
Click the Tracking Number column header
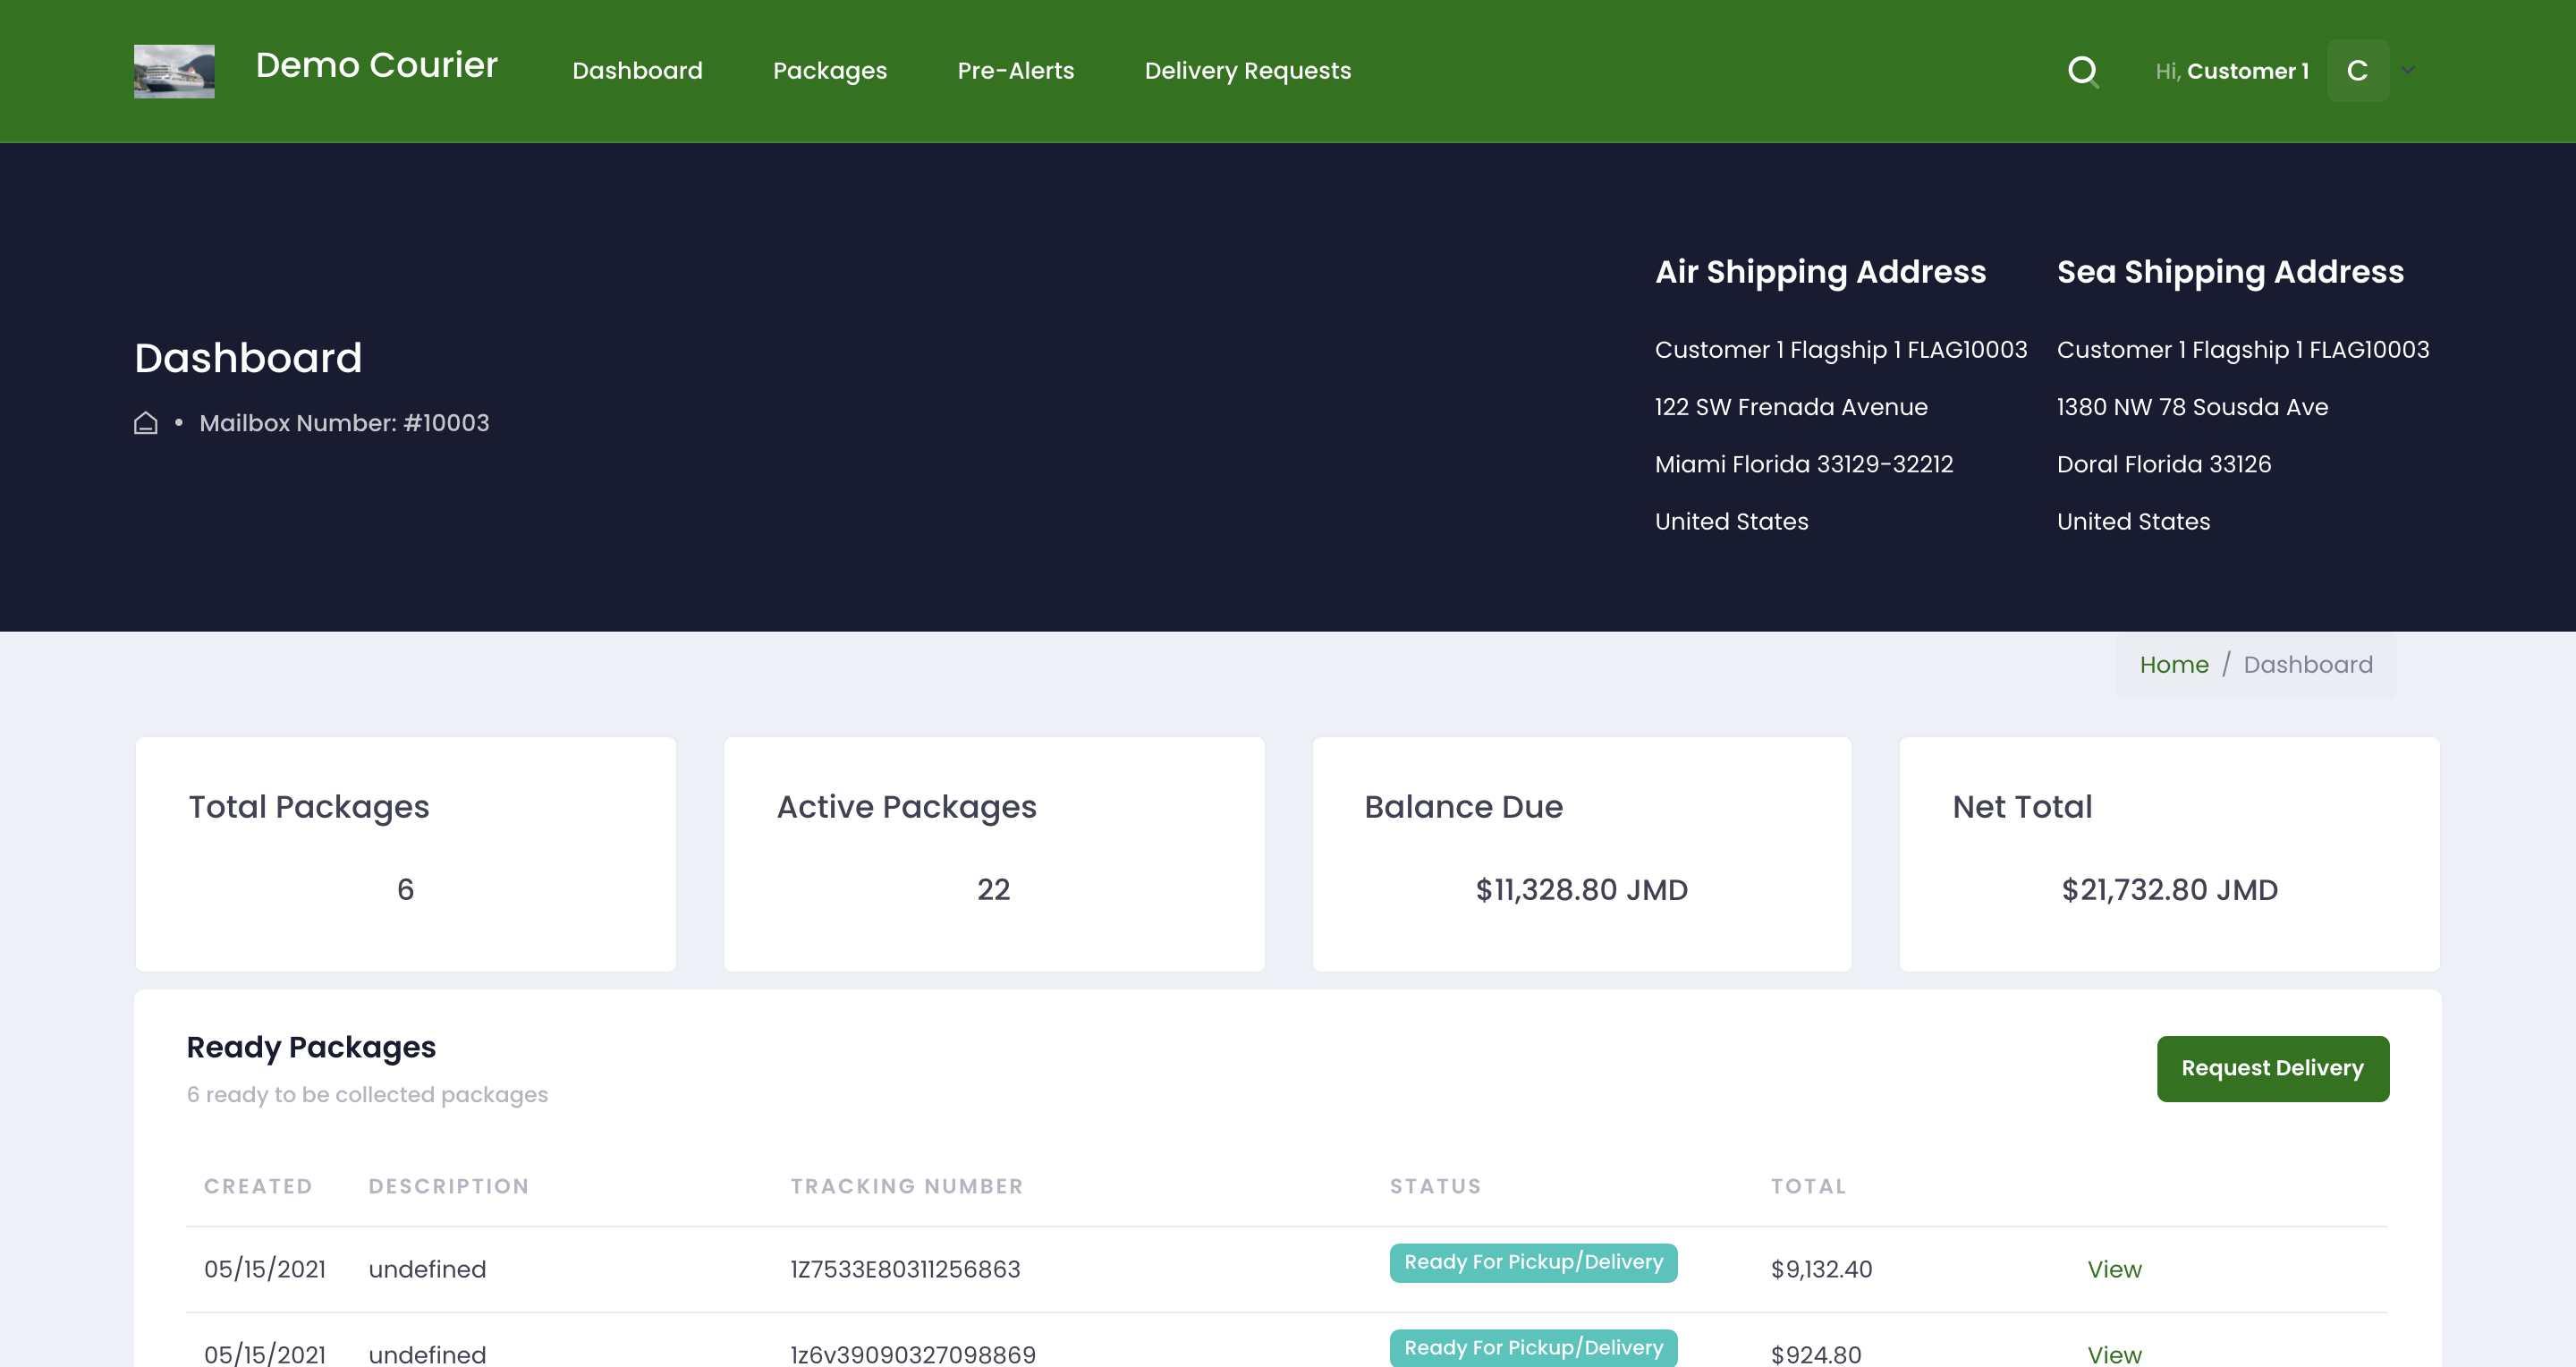pos(906,1186)
